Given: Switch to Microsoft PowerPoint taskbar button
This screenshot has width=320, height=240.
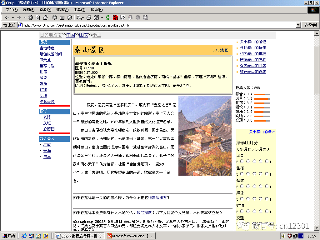Looking at the screenshot, I should coord(130,236).
